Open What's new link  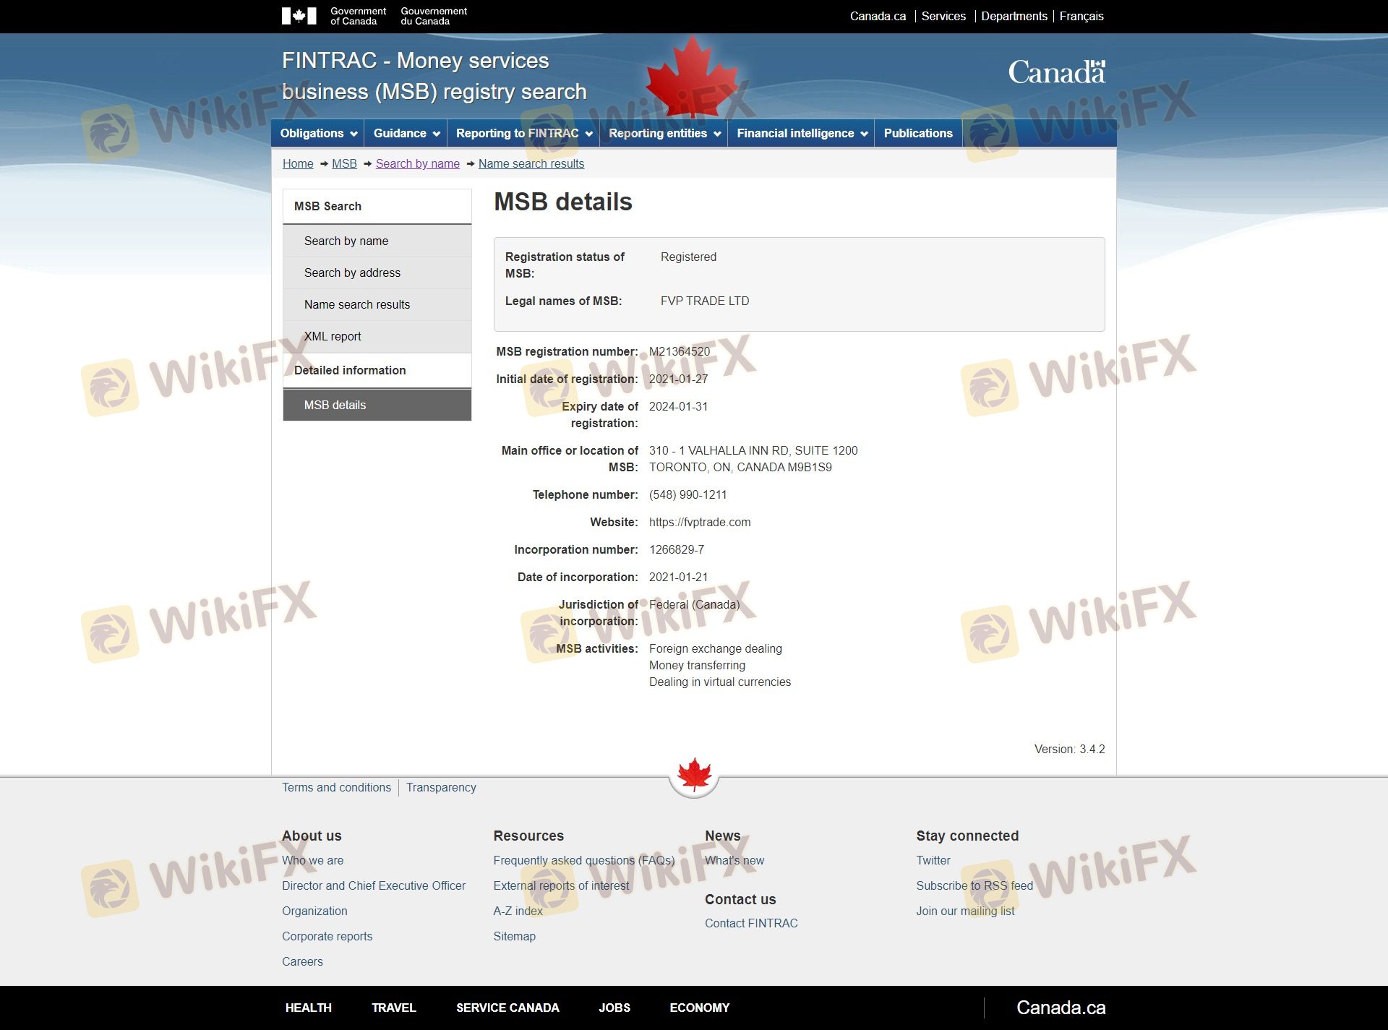click(x=734, y=860)
